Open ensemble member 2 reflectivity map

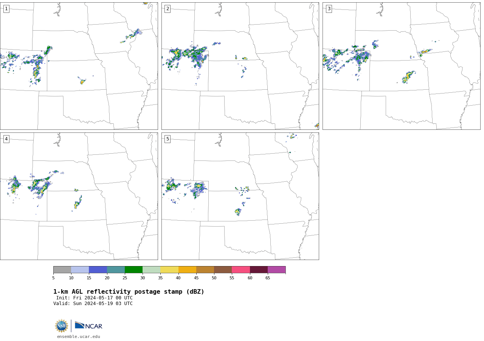240,66
